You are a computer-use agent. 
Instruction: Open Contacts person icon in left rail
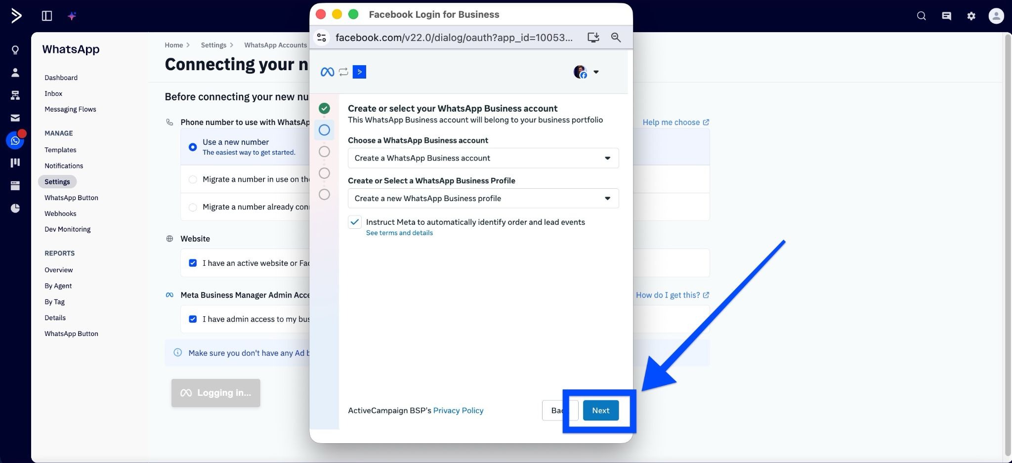[x=15, y=73]
